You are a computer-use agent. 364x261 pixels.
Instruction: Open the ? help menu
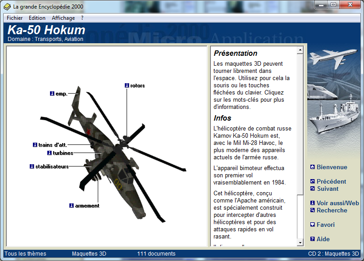click(x=82, y=18)
